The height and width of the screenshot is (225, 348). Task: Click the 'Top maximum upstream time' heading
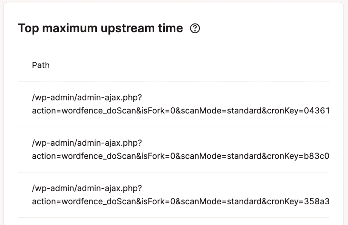point(100,28)
